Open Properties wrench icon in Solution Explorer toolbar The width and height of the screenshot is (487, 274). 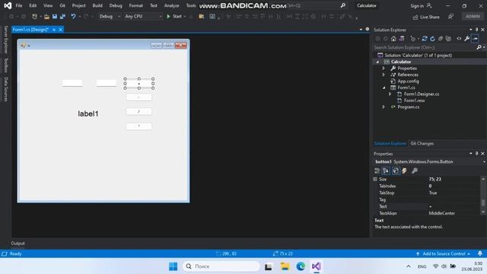[466, 39]
